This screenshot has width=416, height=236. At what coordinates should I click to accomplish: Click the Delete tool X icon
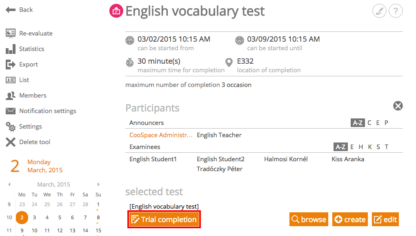[11, 142]
